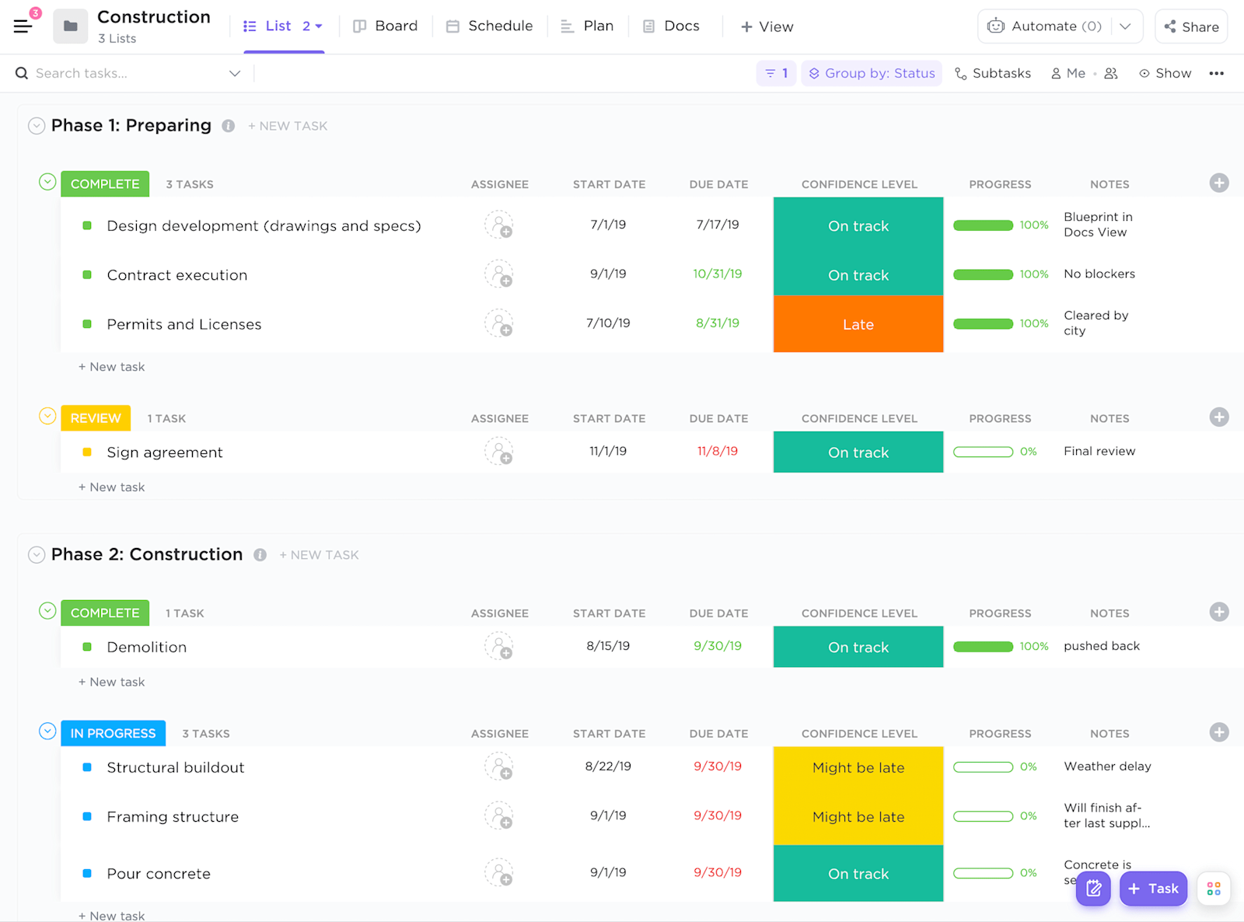Click the info icon beside Phase 1: Preparing
This screenshot has height=922, width=1244.
click(x=228, y=125)
